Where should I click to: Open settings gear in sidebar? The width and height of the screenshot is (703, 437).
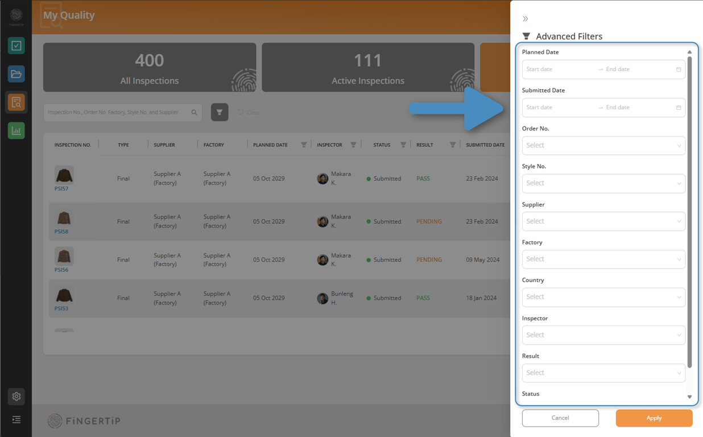pos(16,397)
